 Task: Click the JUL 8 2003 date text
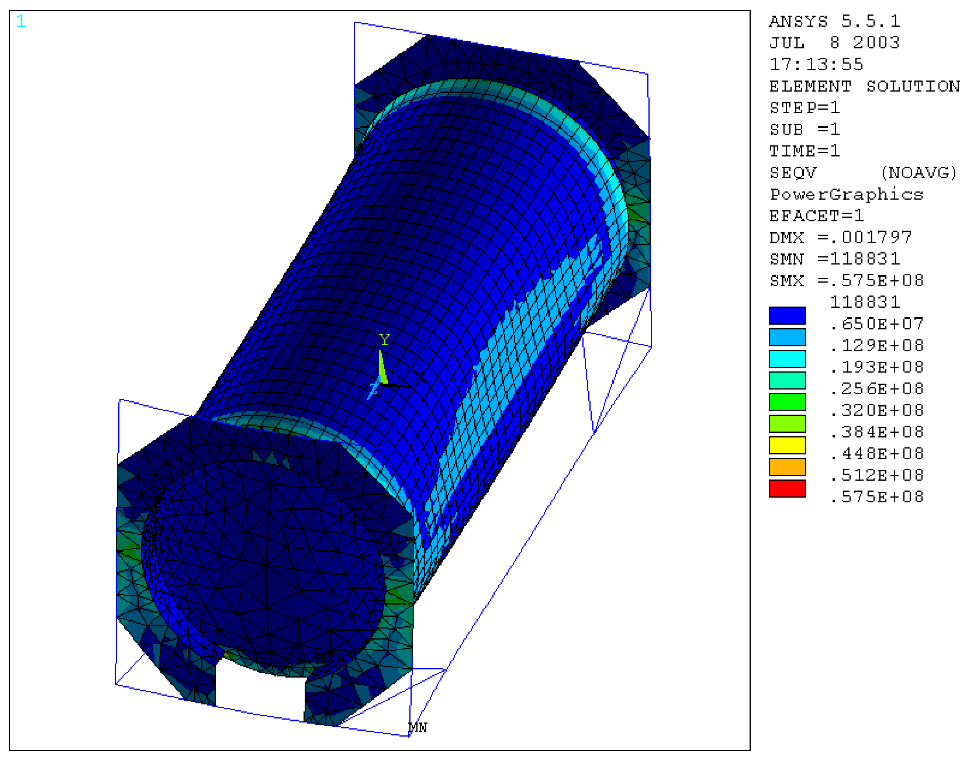(x=834, y=43)
